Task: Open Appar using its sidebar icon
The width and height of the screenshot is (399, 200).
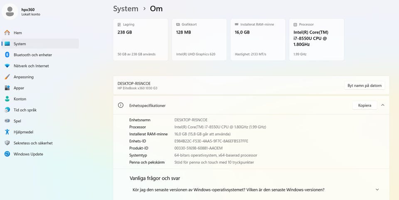Action: (7, 88)
